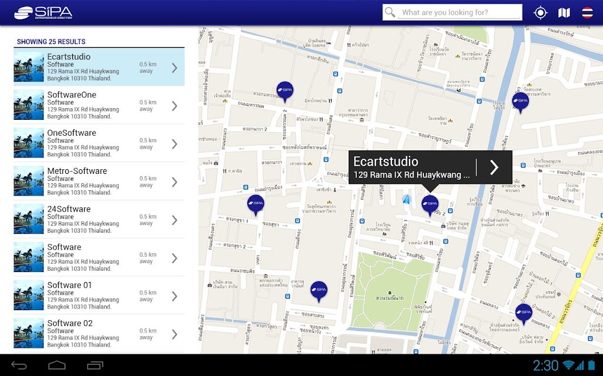
Task: Tap the 2:30 clock in the system bar
Action: click(545, 365)
